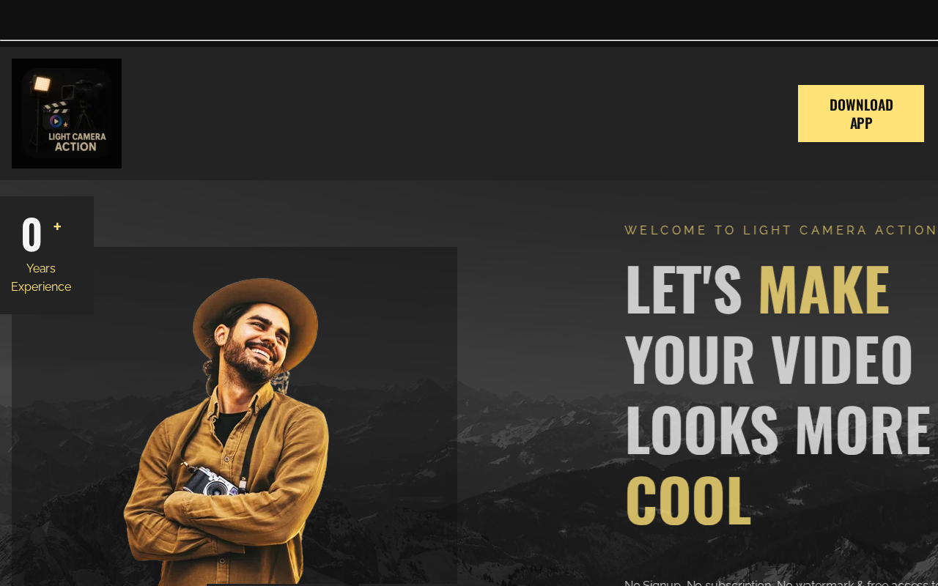Click the Download App button

coord(861,114)
